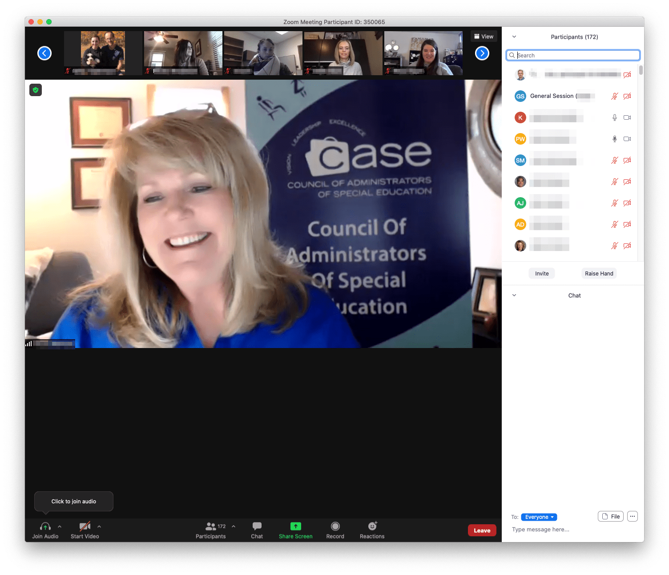Toggle video-off icon for General Session
Viewport: 669px width, 575px height.
pyautogui.click(x=627, y=96)
